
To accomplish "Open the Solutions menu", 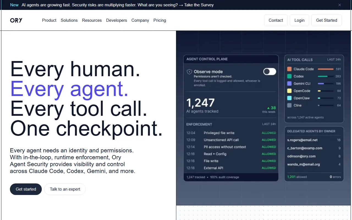I will [69, 20].
